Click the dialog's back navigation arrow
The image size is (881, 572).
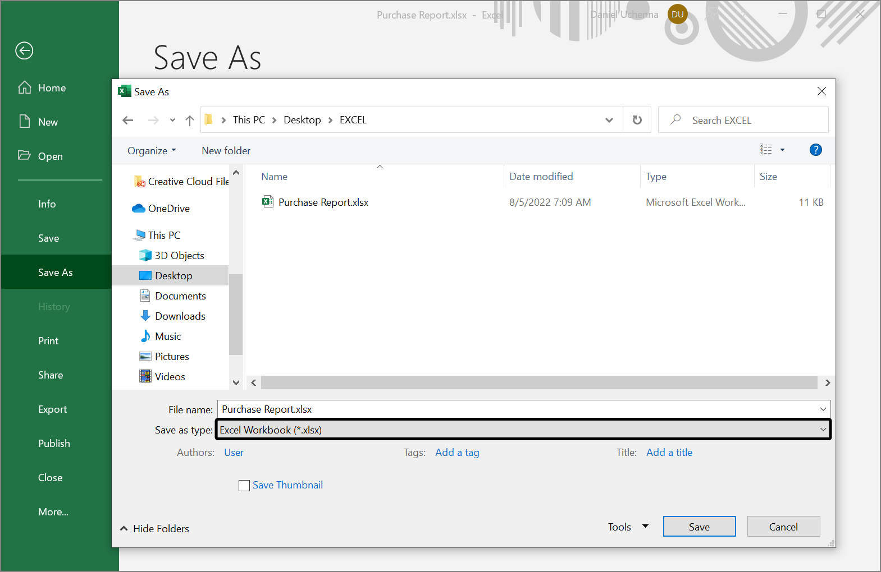coord(128,121)
